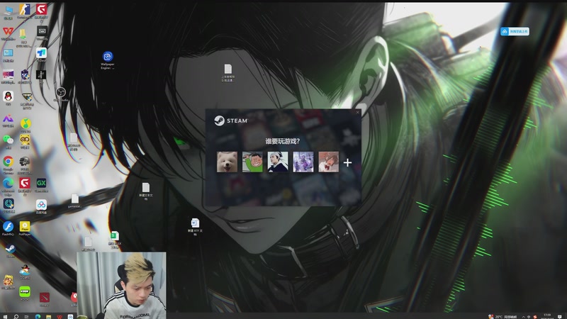The width and height of the screenshot is (567, 319).
Task: Choose the green-shirt cartoon man Steam profile
Action: click(x=252, y=162)
